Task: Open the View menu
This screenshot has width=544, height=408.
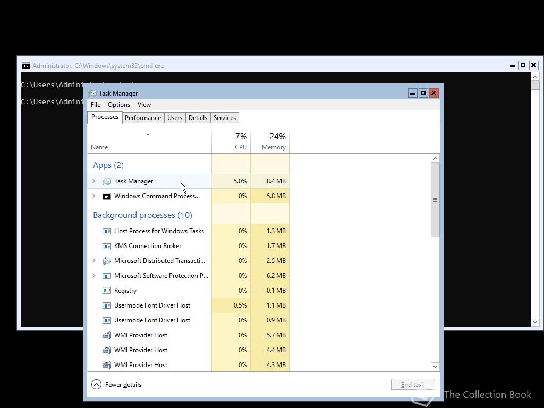Action: [144, 105]
